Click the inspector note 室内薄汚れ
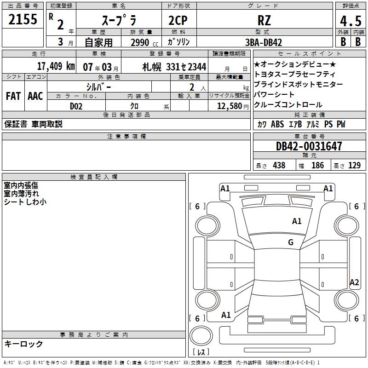The height and width of the screenshot is (368, 368). [21, 194]
